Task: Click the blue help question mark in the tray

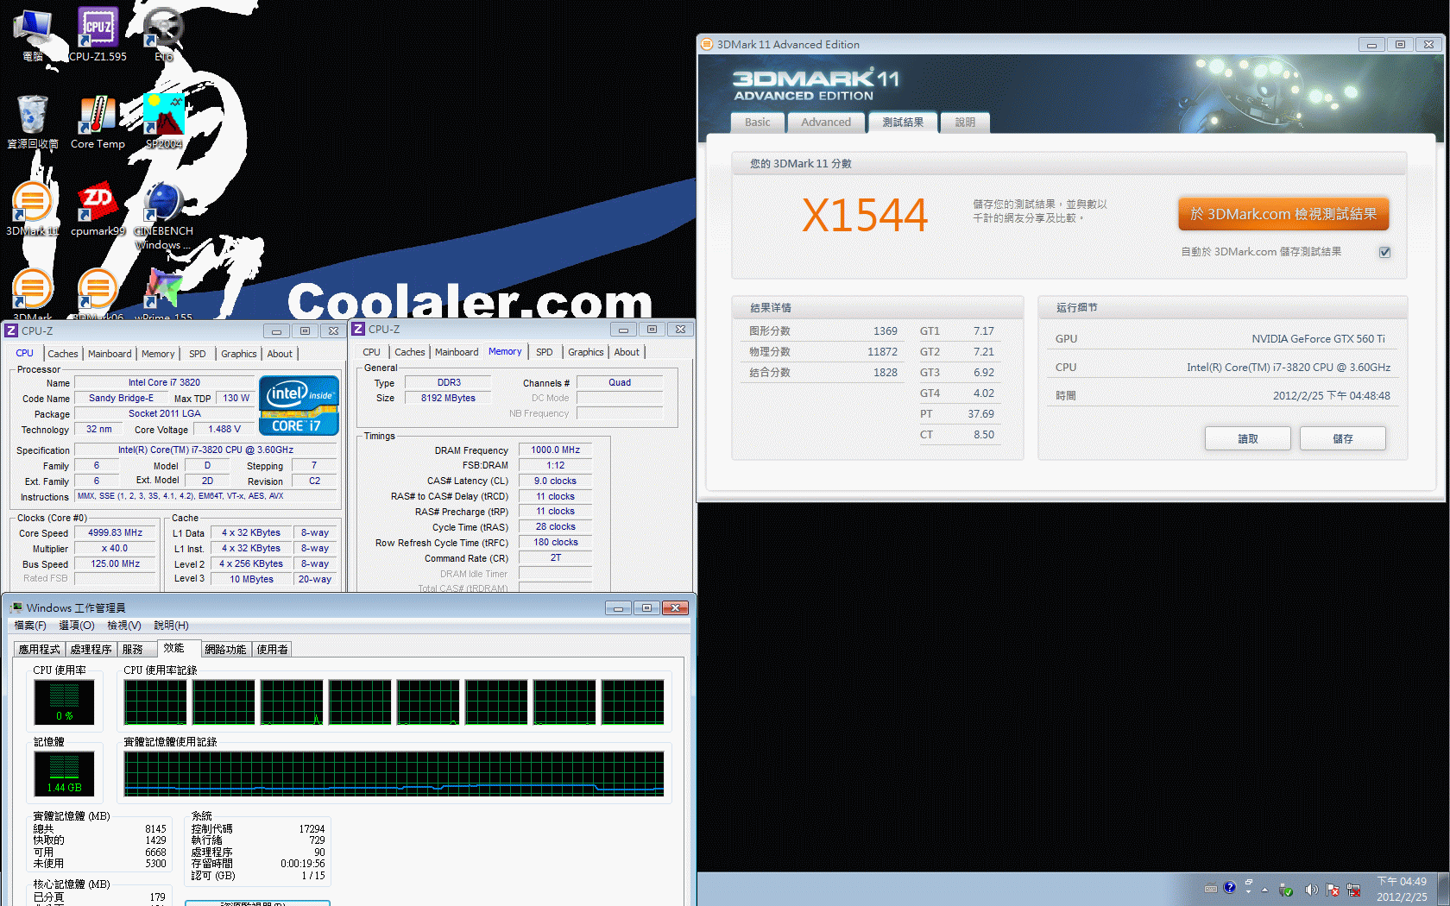Action: tap(1229, 887)
